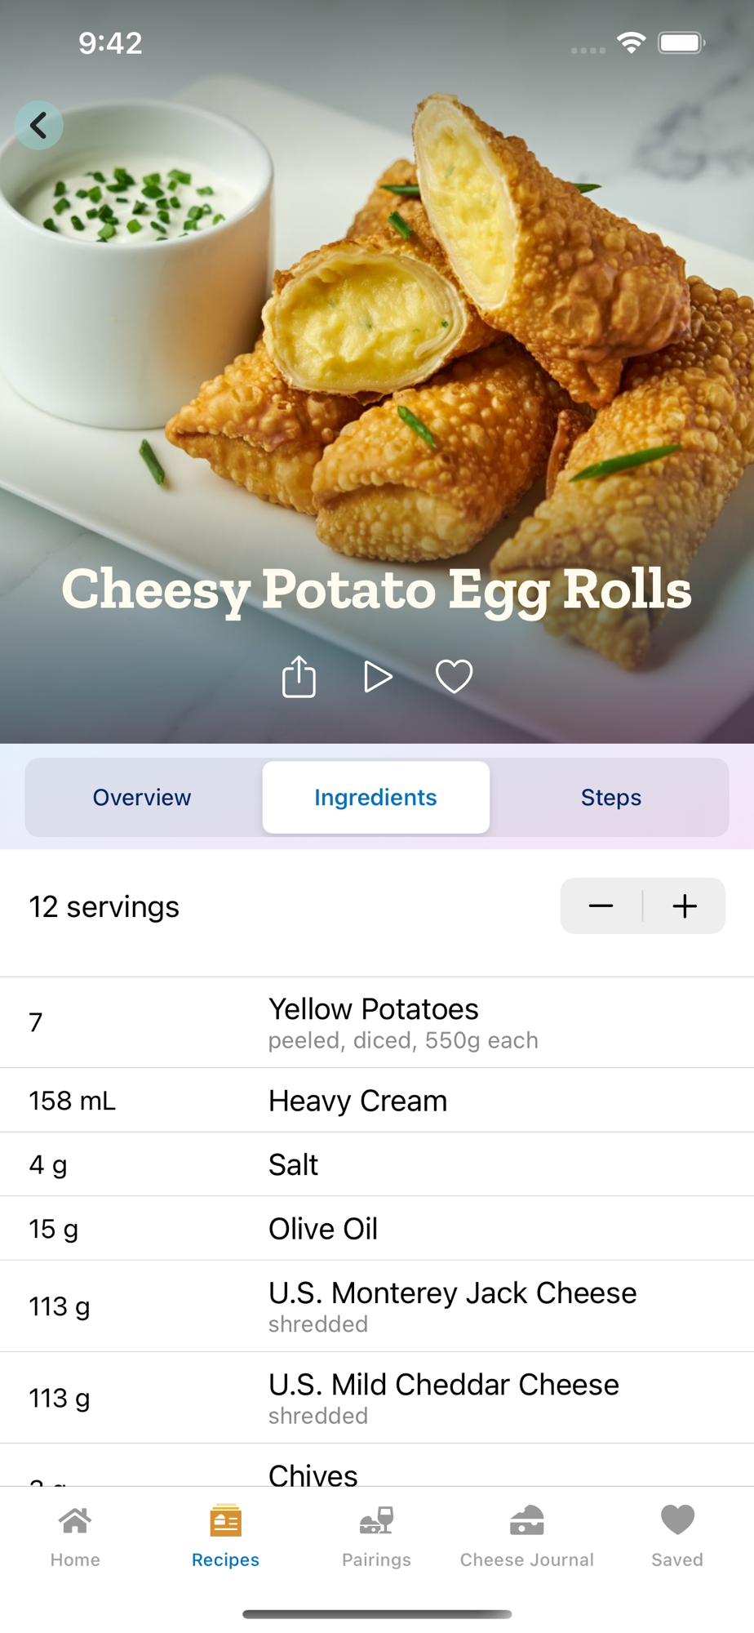754x1633 pixels.
Task: Open the Steps tab
Action: pyautogui.click(x=611, y=797)
